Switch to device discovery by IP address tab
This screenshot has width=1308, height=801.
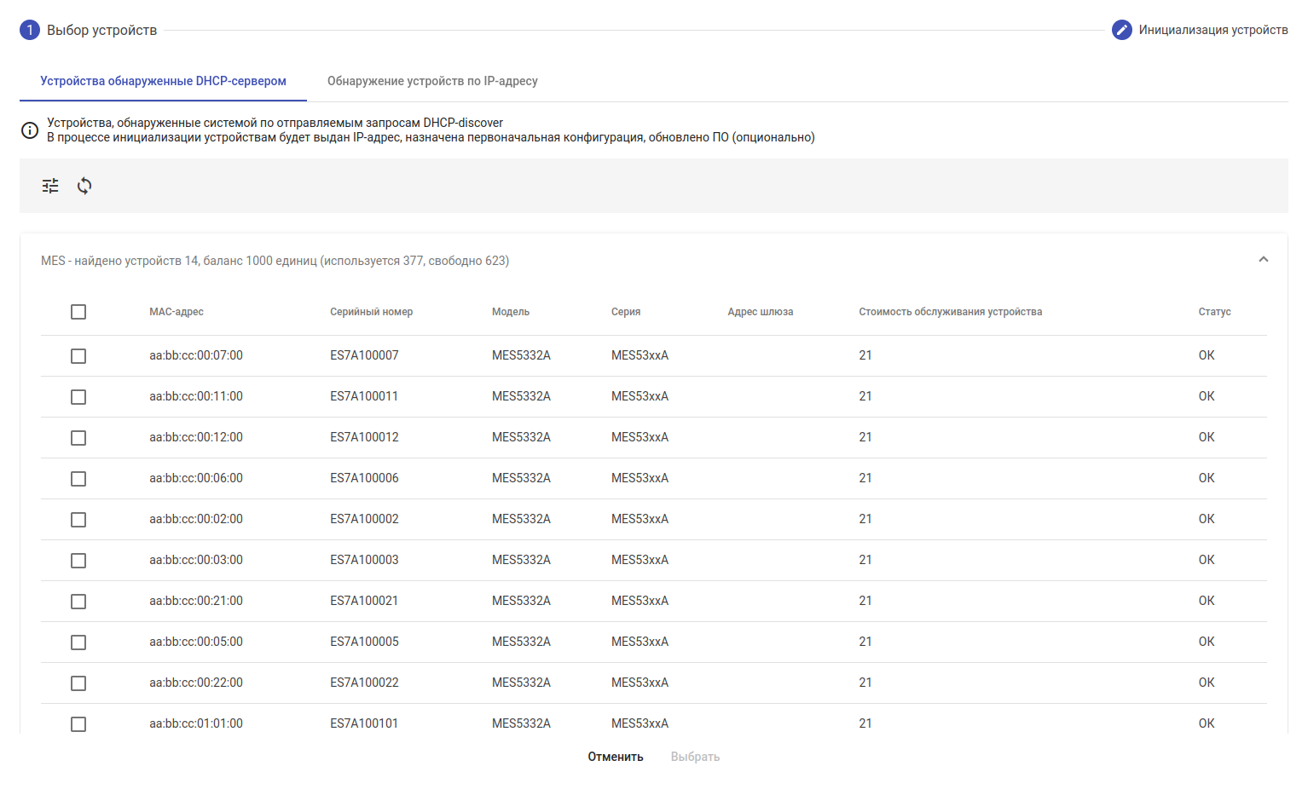(x=432, y=81)
